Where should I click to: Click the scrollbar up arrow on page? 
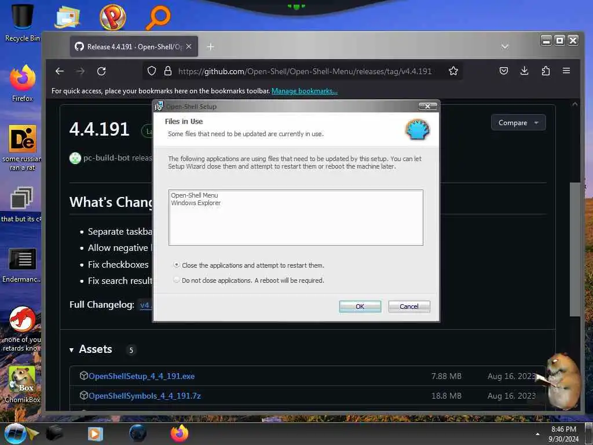point(575,104)
